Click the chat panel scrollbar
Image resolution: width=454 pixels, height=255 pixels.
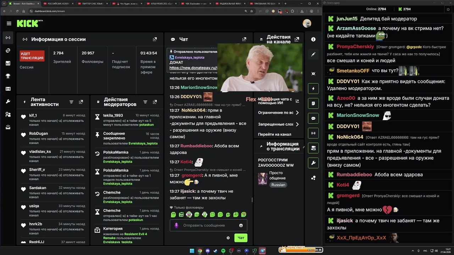(252, 200)
